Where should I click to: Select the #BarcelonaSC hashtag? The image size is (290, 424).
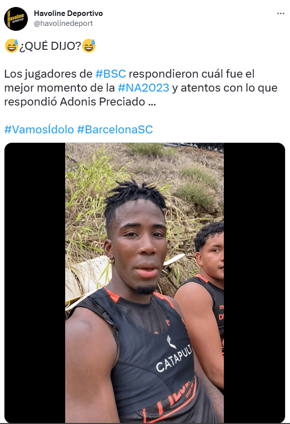coord(115,129)
